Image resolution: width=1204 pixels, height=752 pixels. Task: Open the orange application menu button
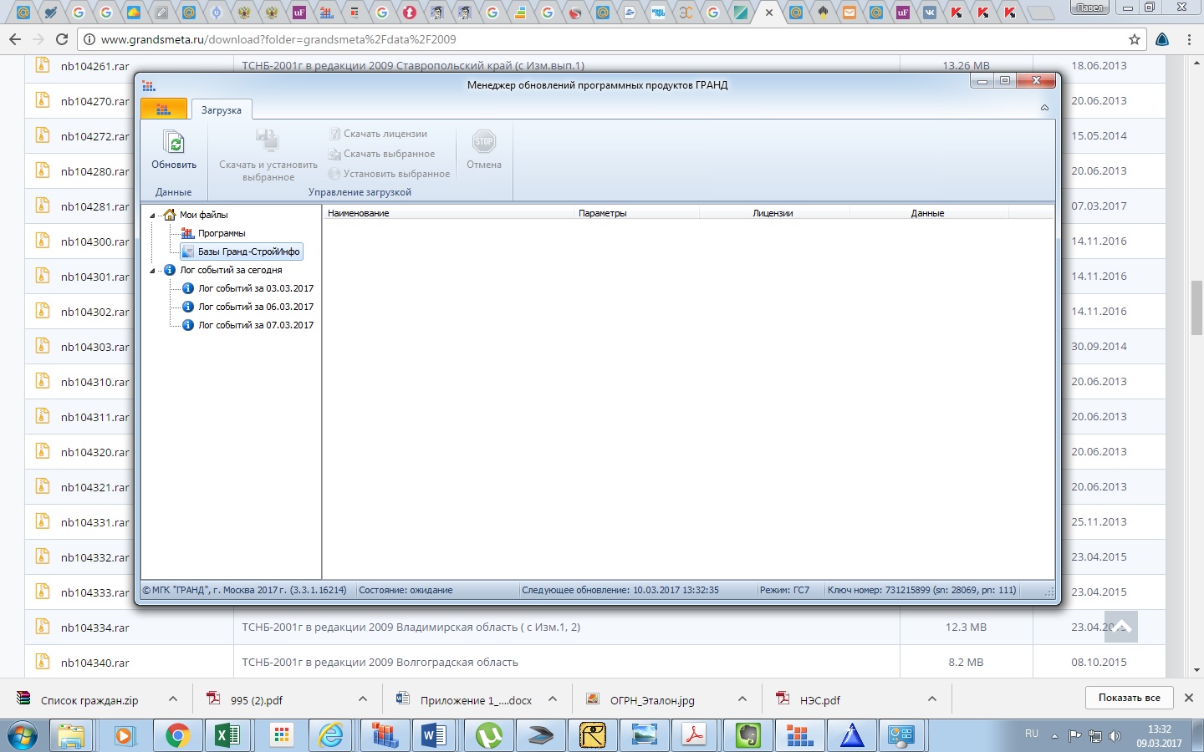coord(164,109)
